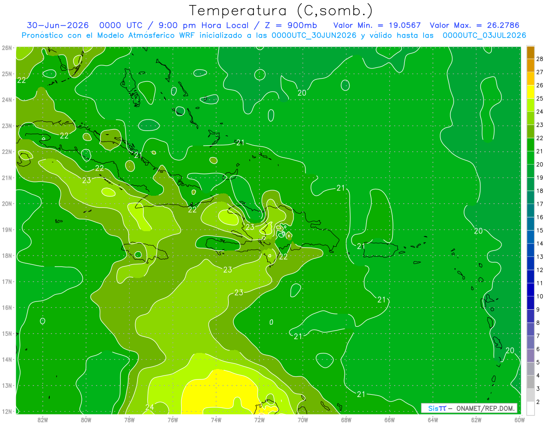552x426 pixels.
Task: Click the latitude axis label "18N"
Action: click(x=7, y=256)
